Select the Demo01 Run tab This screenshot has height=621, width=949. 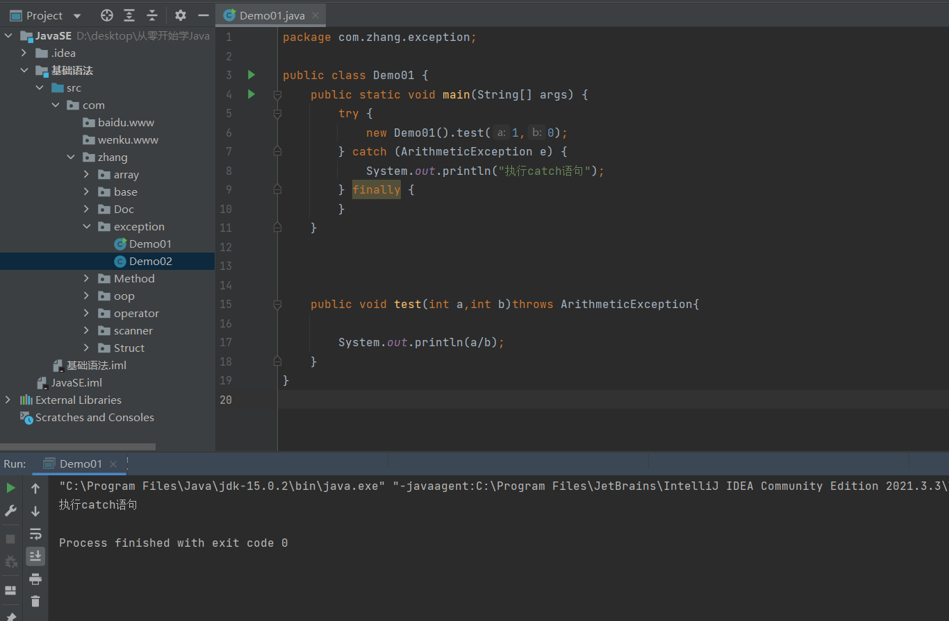81,463
